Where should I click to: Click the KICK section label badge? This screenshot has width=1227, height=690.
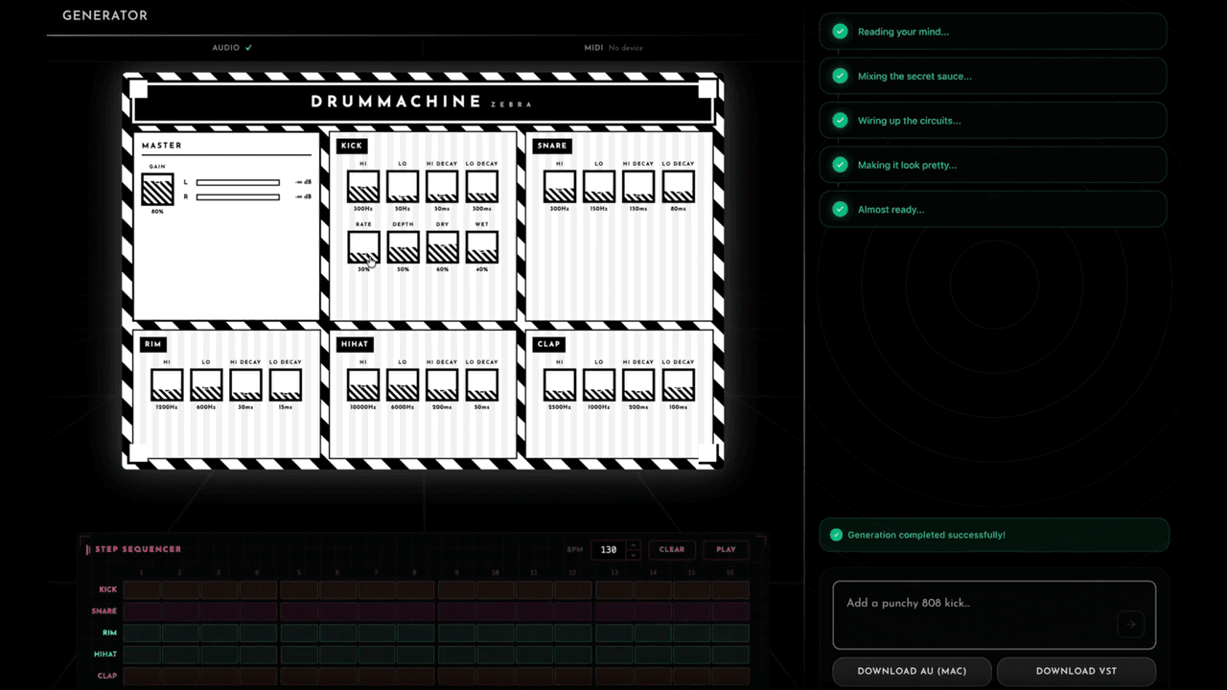[352, 146]
